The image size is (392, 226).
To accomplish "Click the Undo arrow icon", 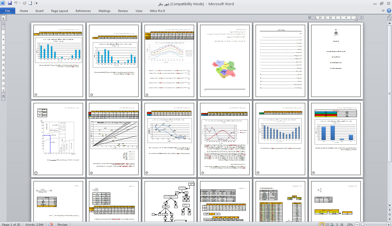I will pos(16,4).
